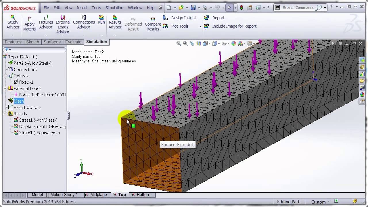Open Plot Tools menu
The width and height of the screenshot is (368, 207).
pos(176,26)
